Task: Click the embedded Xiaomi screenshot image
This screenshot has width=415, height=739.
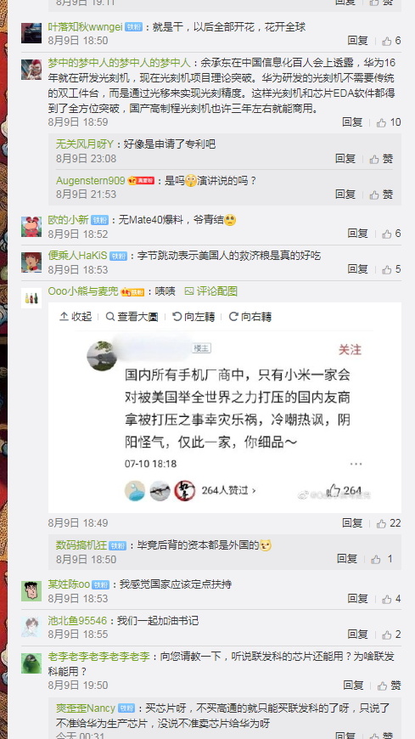Action: coord(225,419)
